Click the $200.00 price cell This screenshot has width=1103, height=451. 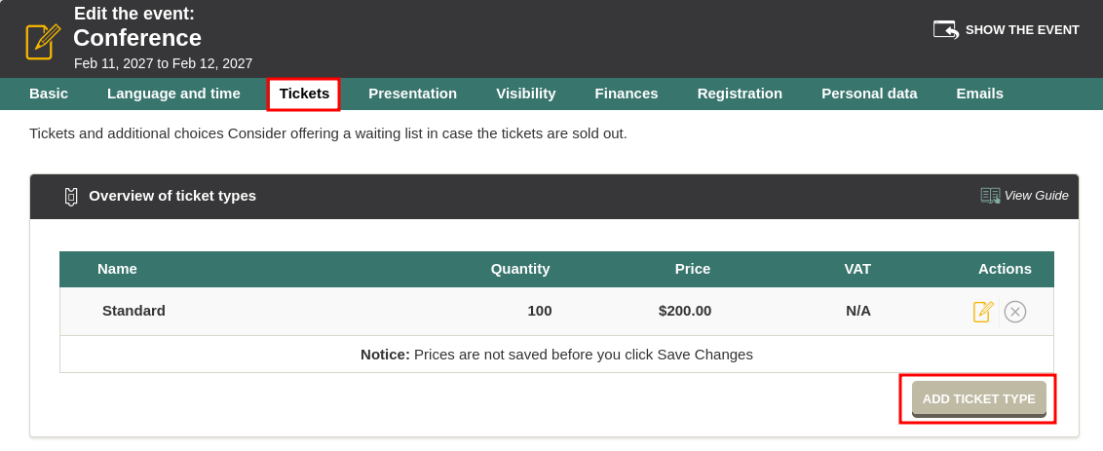point(685,311)
